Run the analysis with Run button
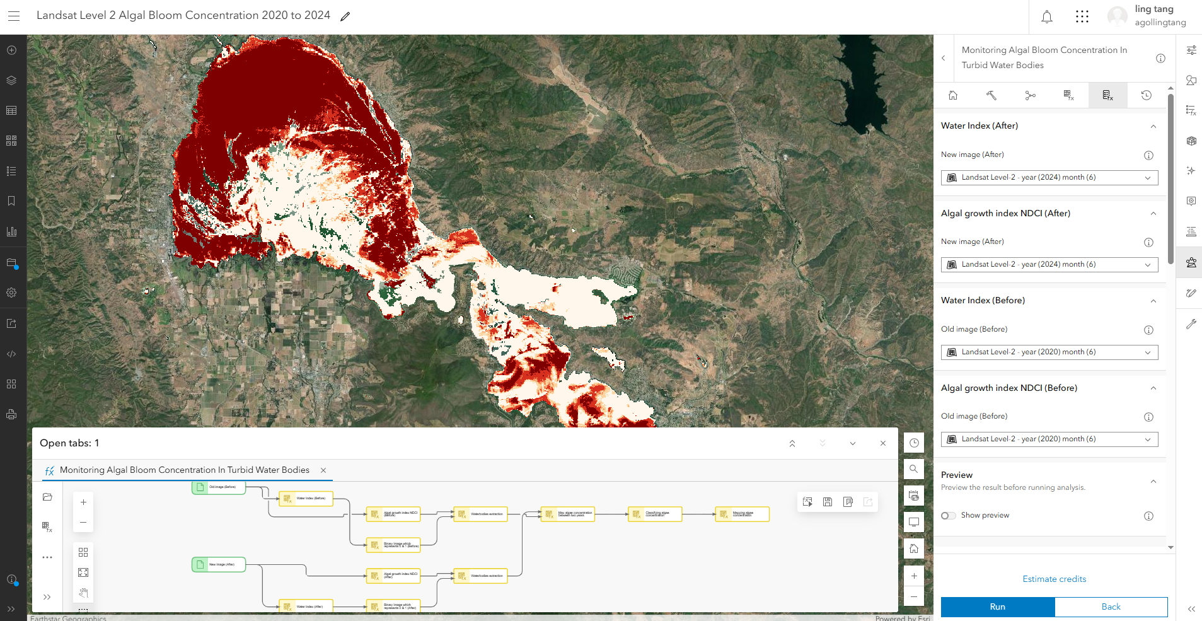1202x621 pixels. [x=998, y=606]
